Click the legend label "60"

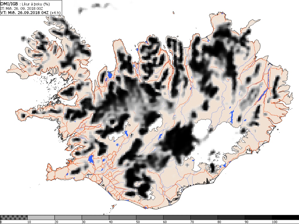pyautogui.click(x=165, y=222)
